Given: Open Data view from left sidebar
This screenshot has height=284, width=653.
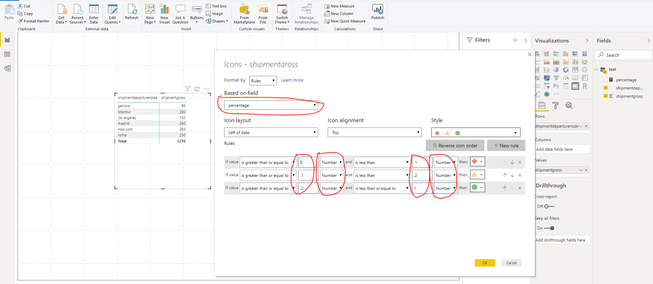Looking at the screenshot, I should click(7, 54).
